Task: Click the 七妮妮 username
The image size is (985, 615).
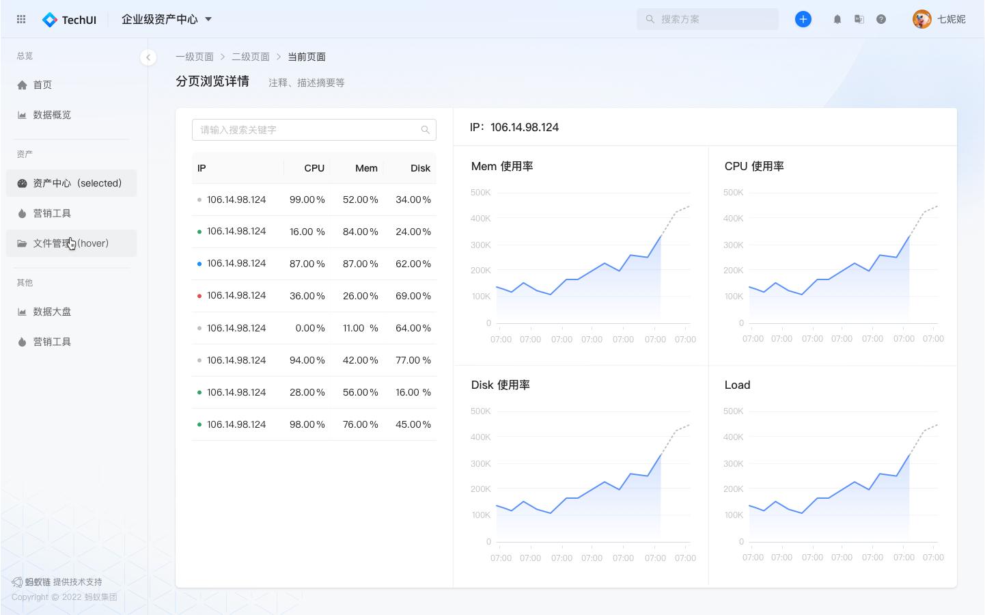Action: [x=952, y=19]
